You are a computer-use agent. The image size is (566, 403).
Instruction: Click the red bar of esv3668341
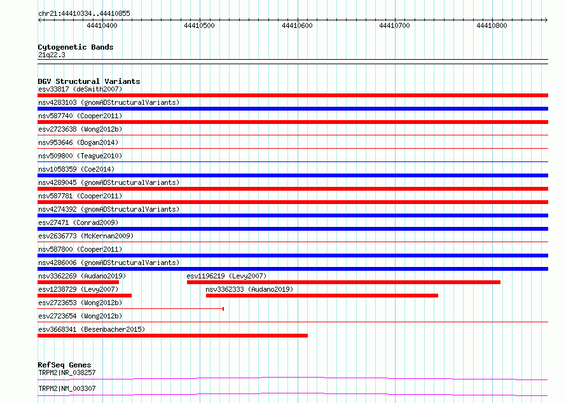pyautogui.click(x=172, y=336)
